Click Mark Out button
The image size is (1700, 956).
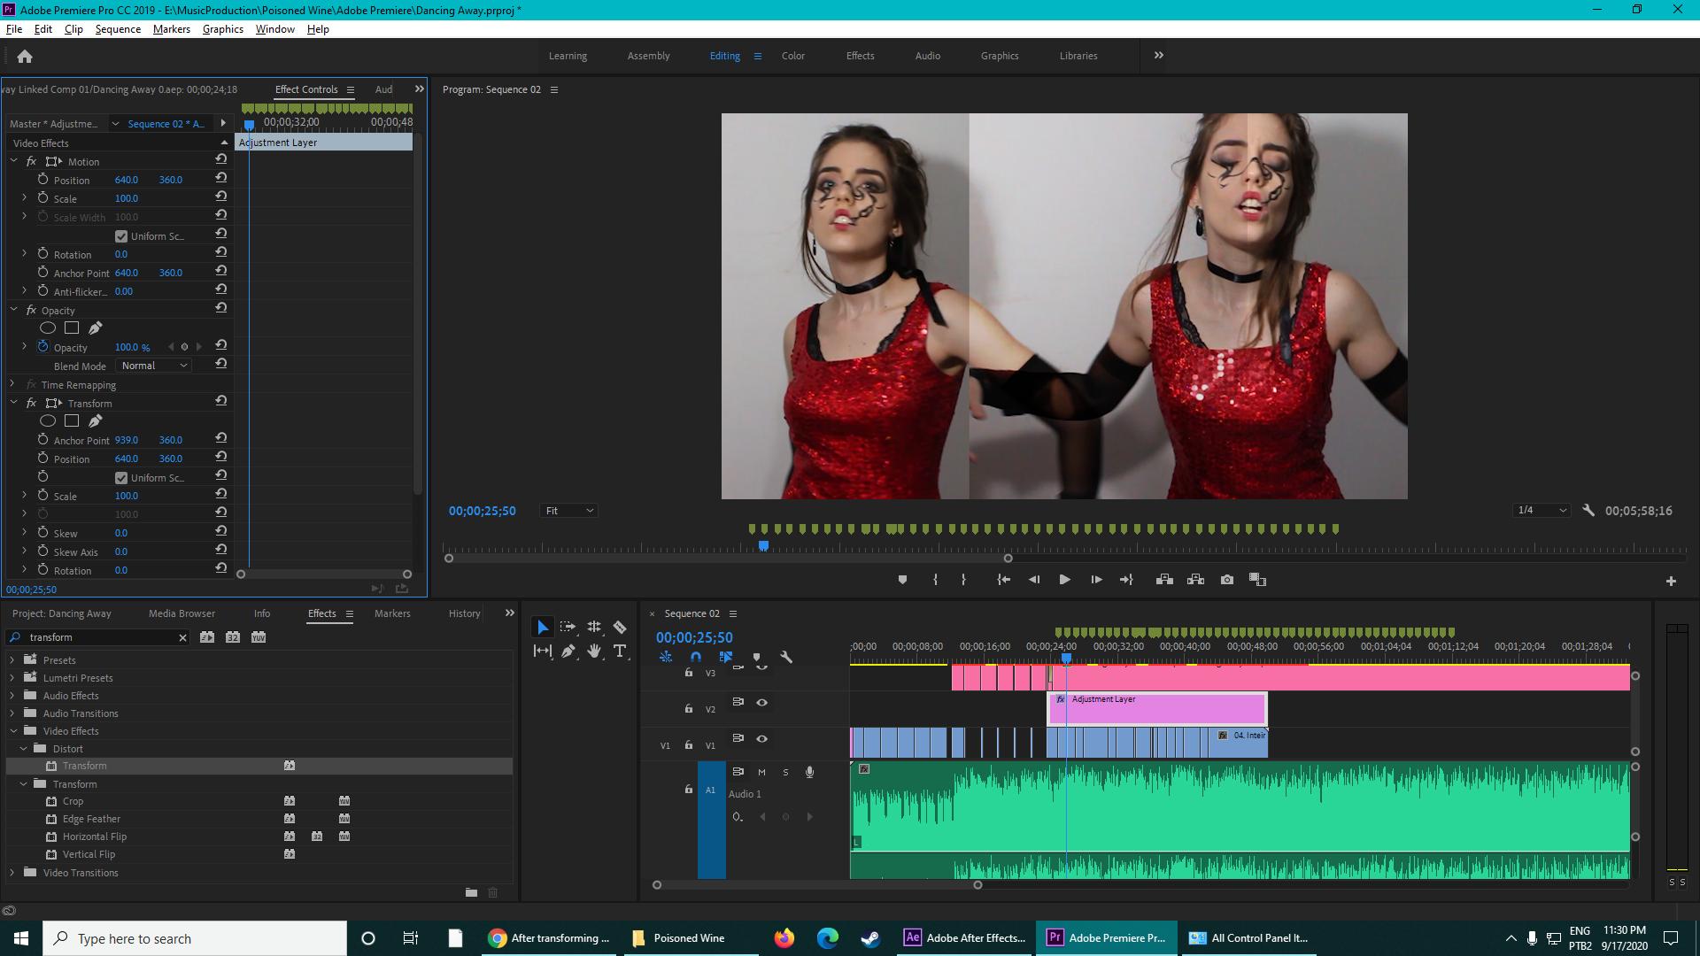963,580
